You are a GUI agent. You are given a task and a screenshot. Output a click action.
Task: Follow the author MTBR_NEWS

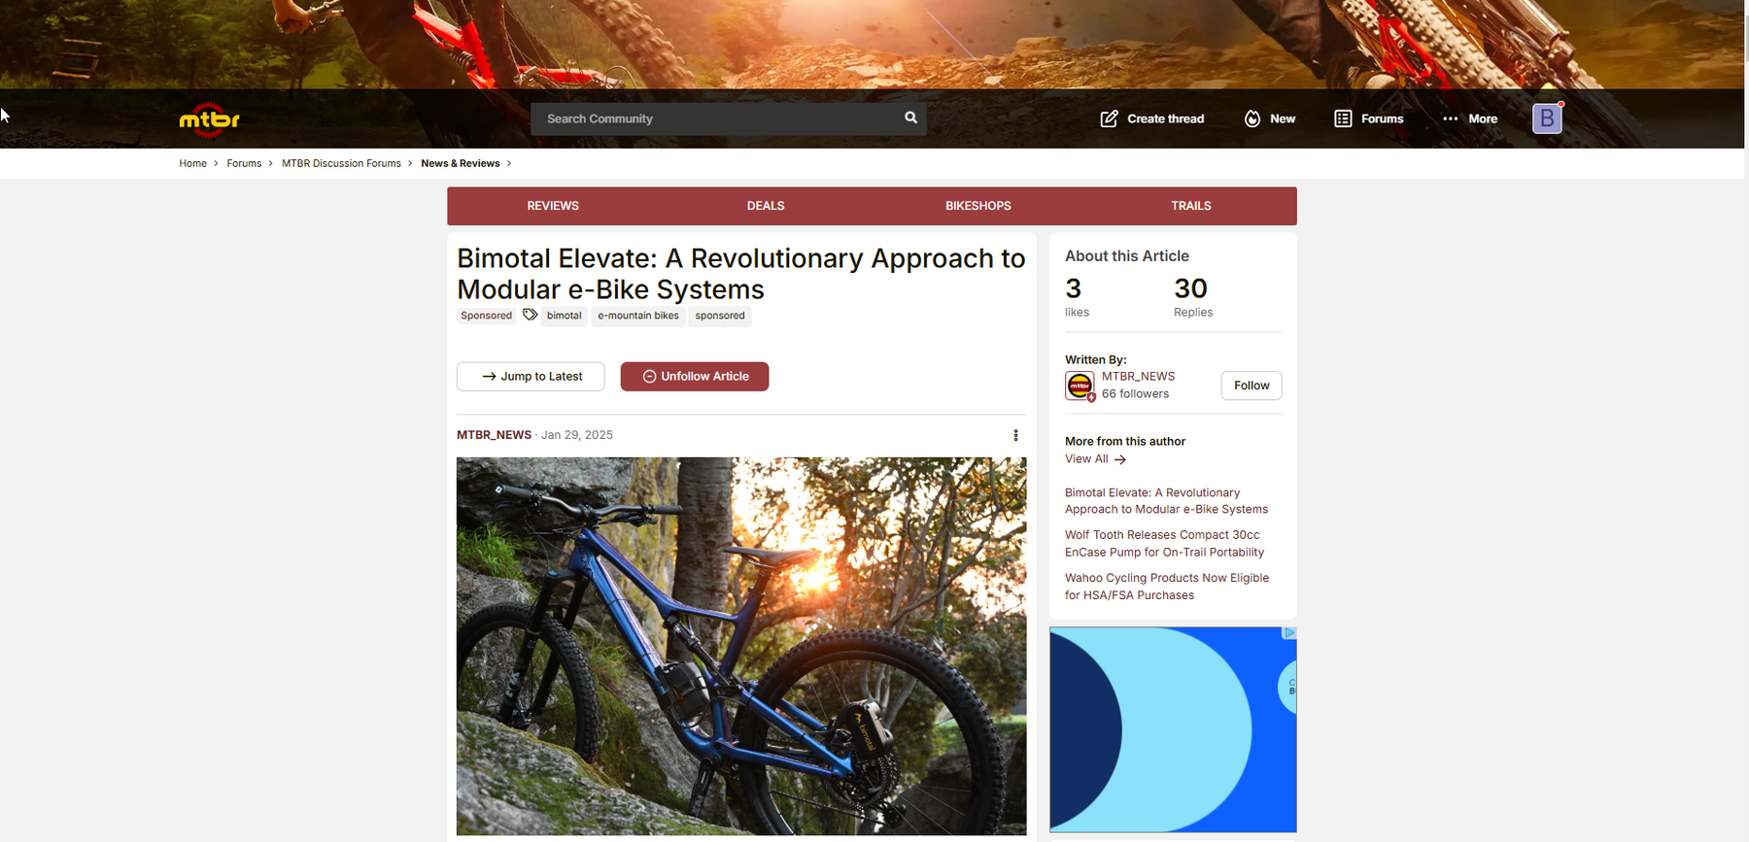tap(1252, 386)
